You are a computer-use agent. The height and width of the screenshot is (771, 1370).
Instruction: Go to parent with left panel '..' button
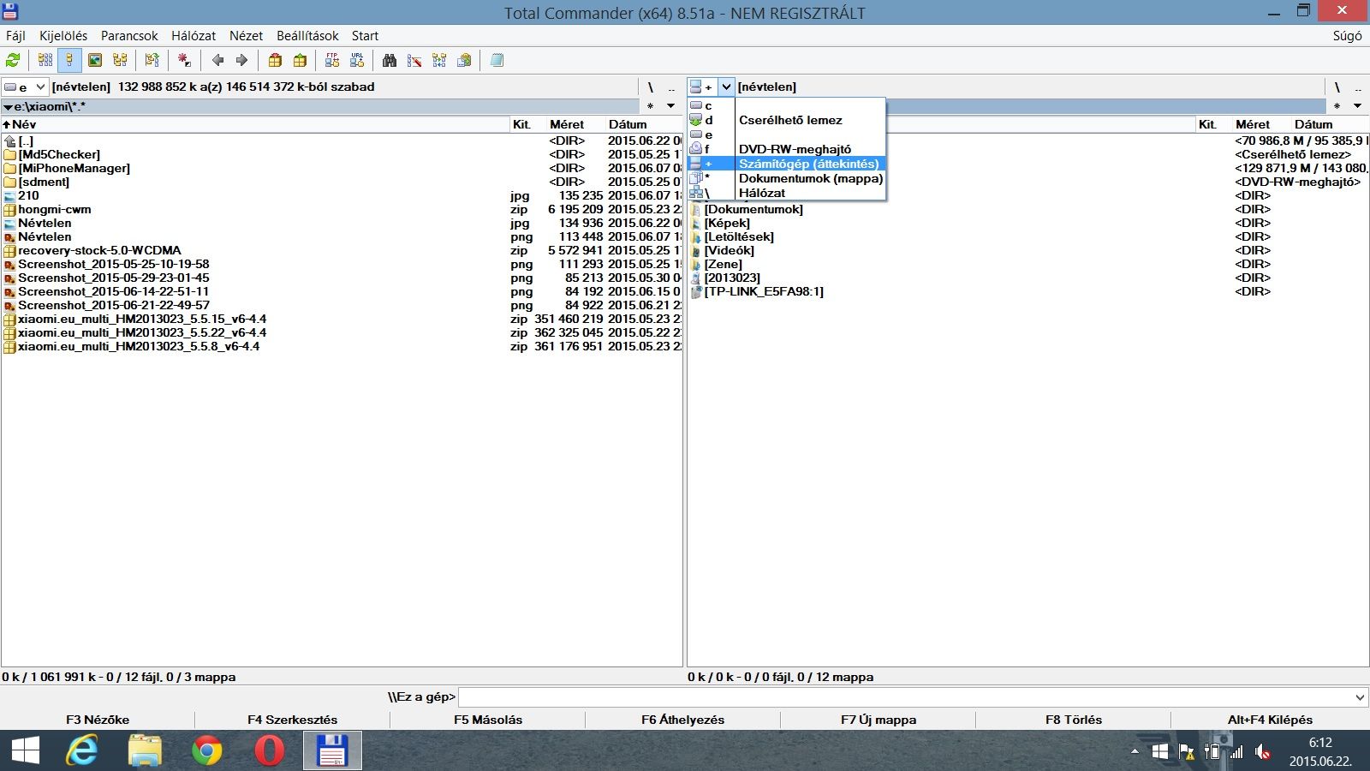671,87
